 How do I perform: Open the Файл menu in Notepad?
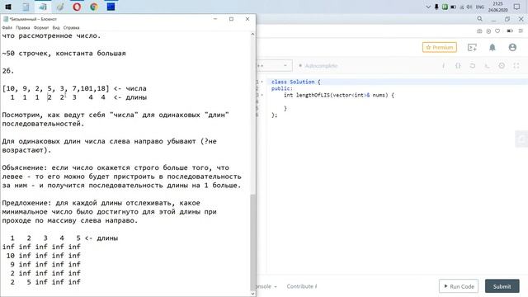[7, 27]
